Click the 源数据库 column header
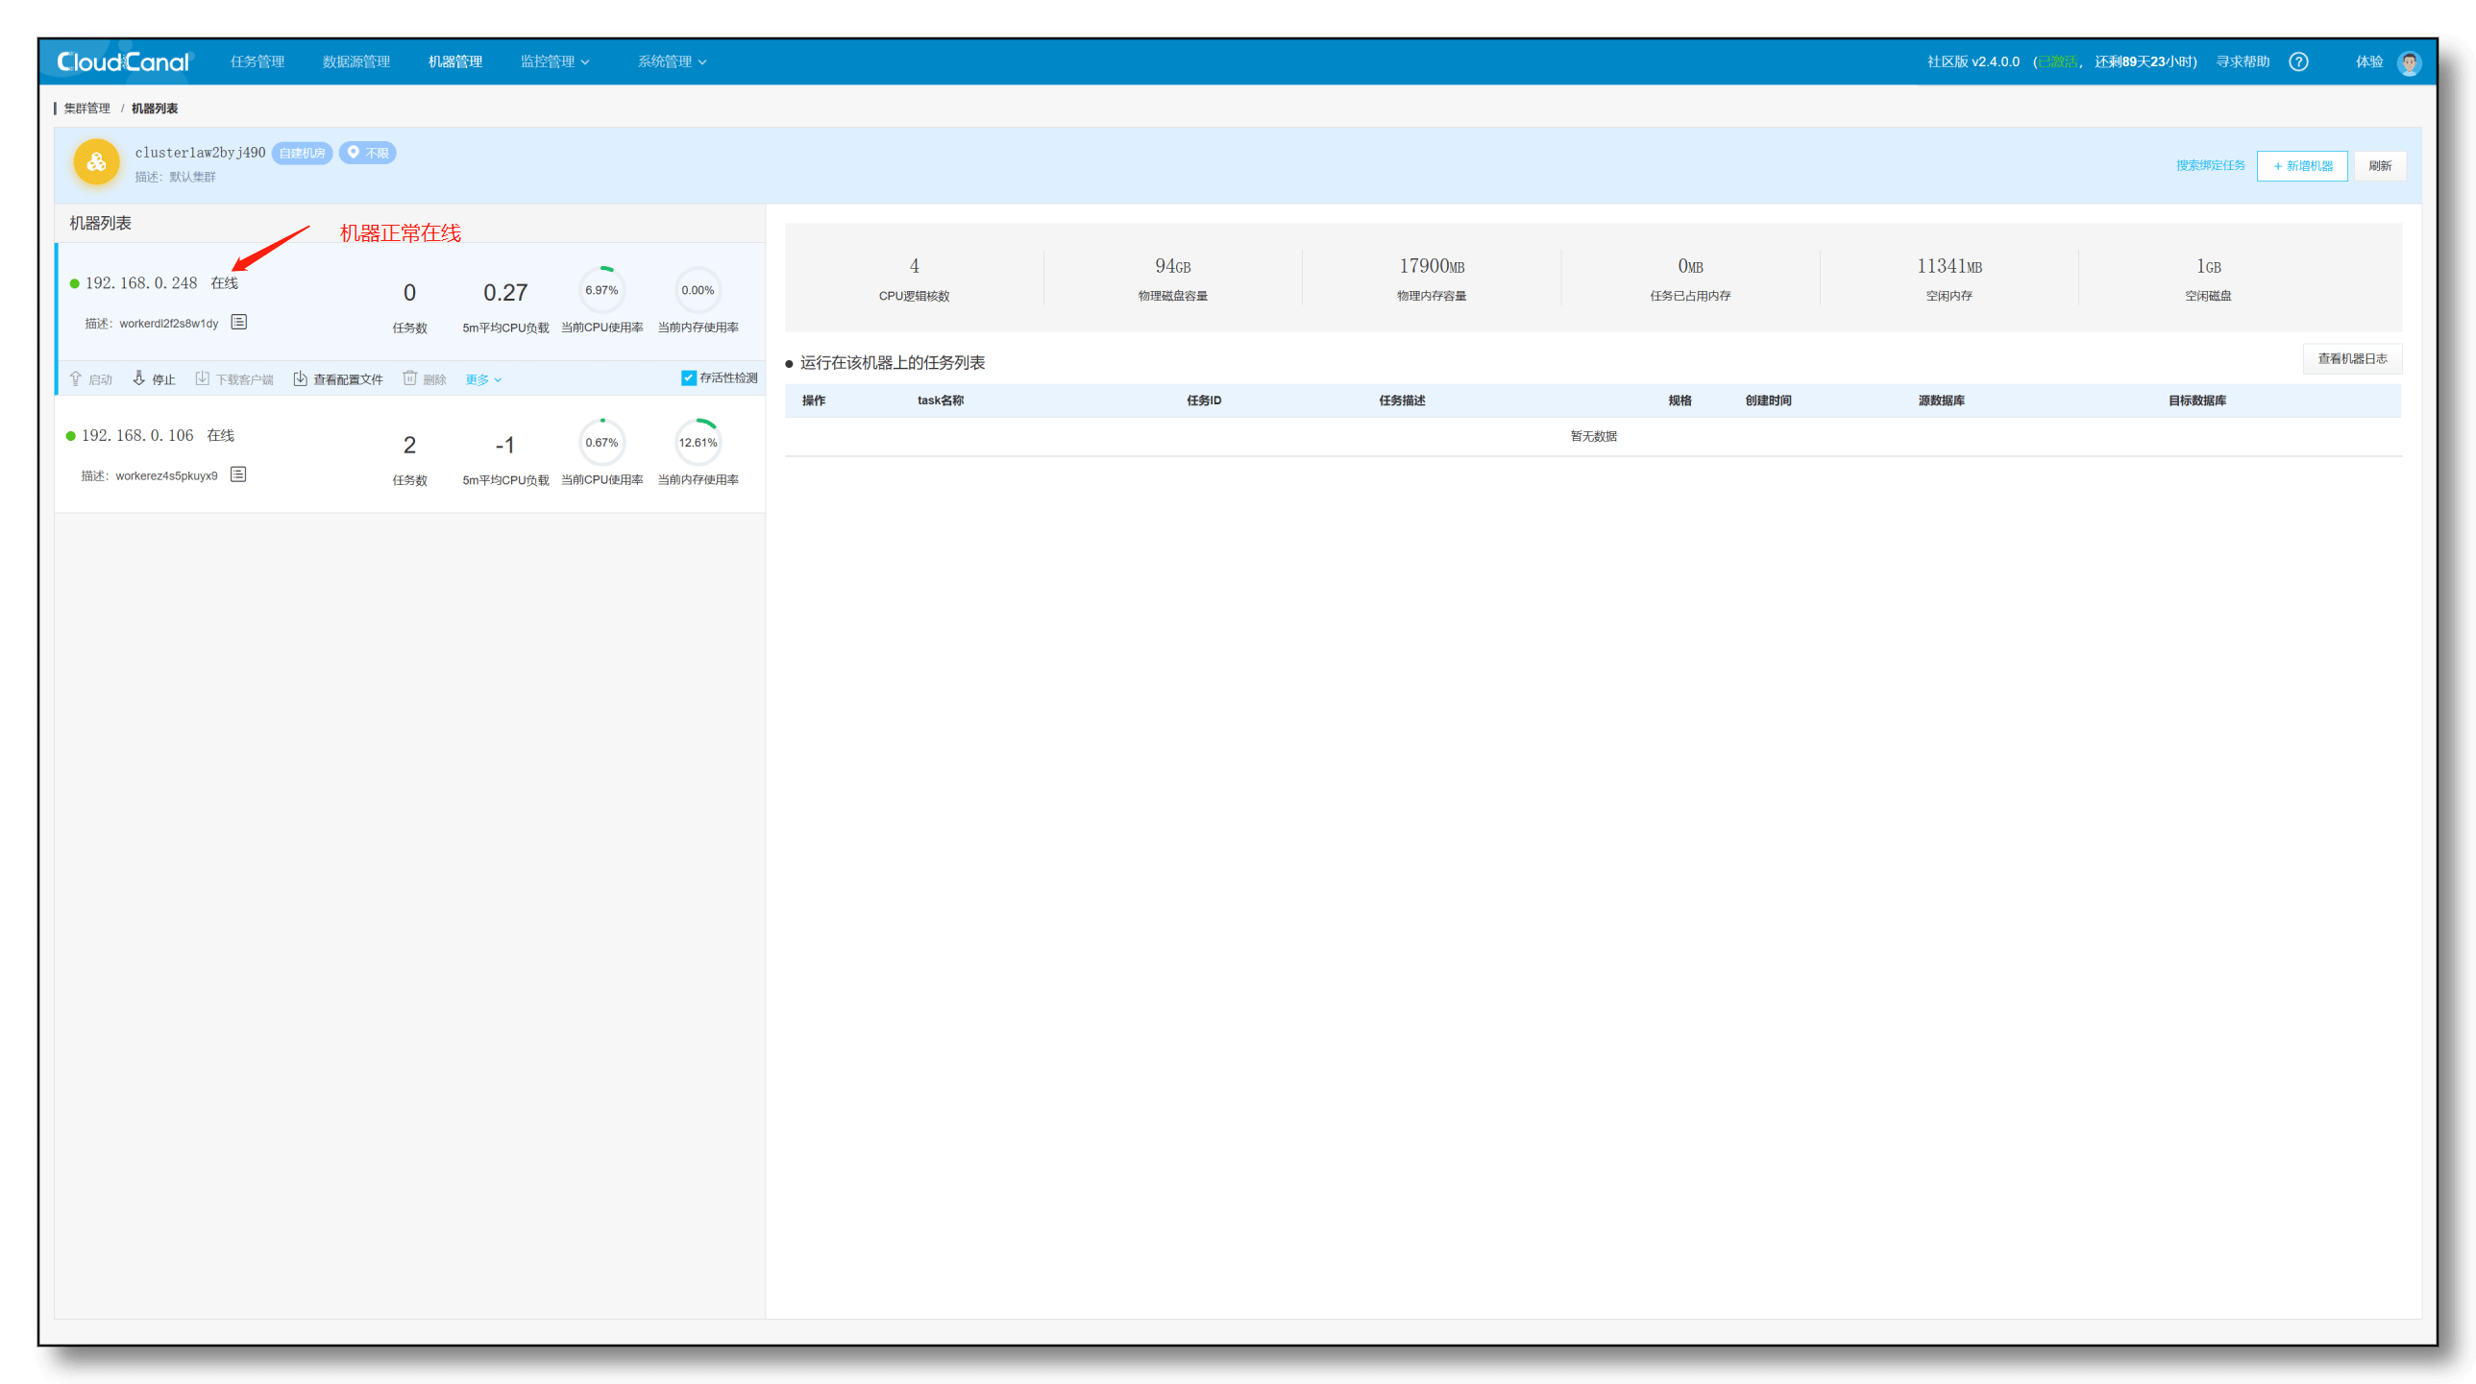 point(1941,401)
